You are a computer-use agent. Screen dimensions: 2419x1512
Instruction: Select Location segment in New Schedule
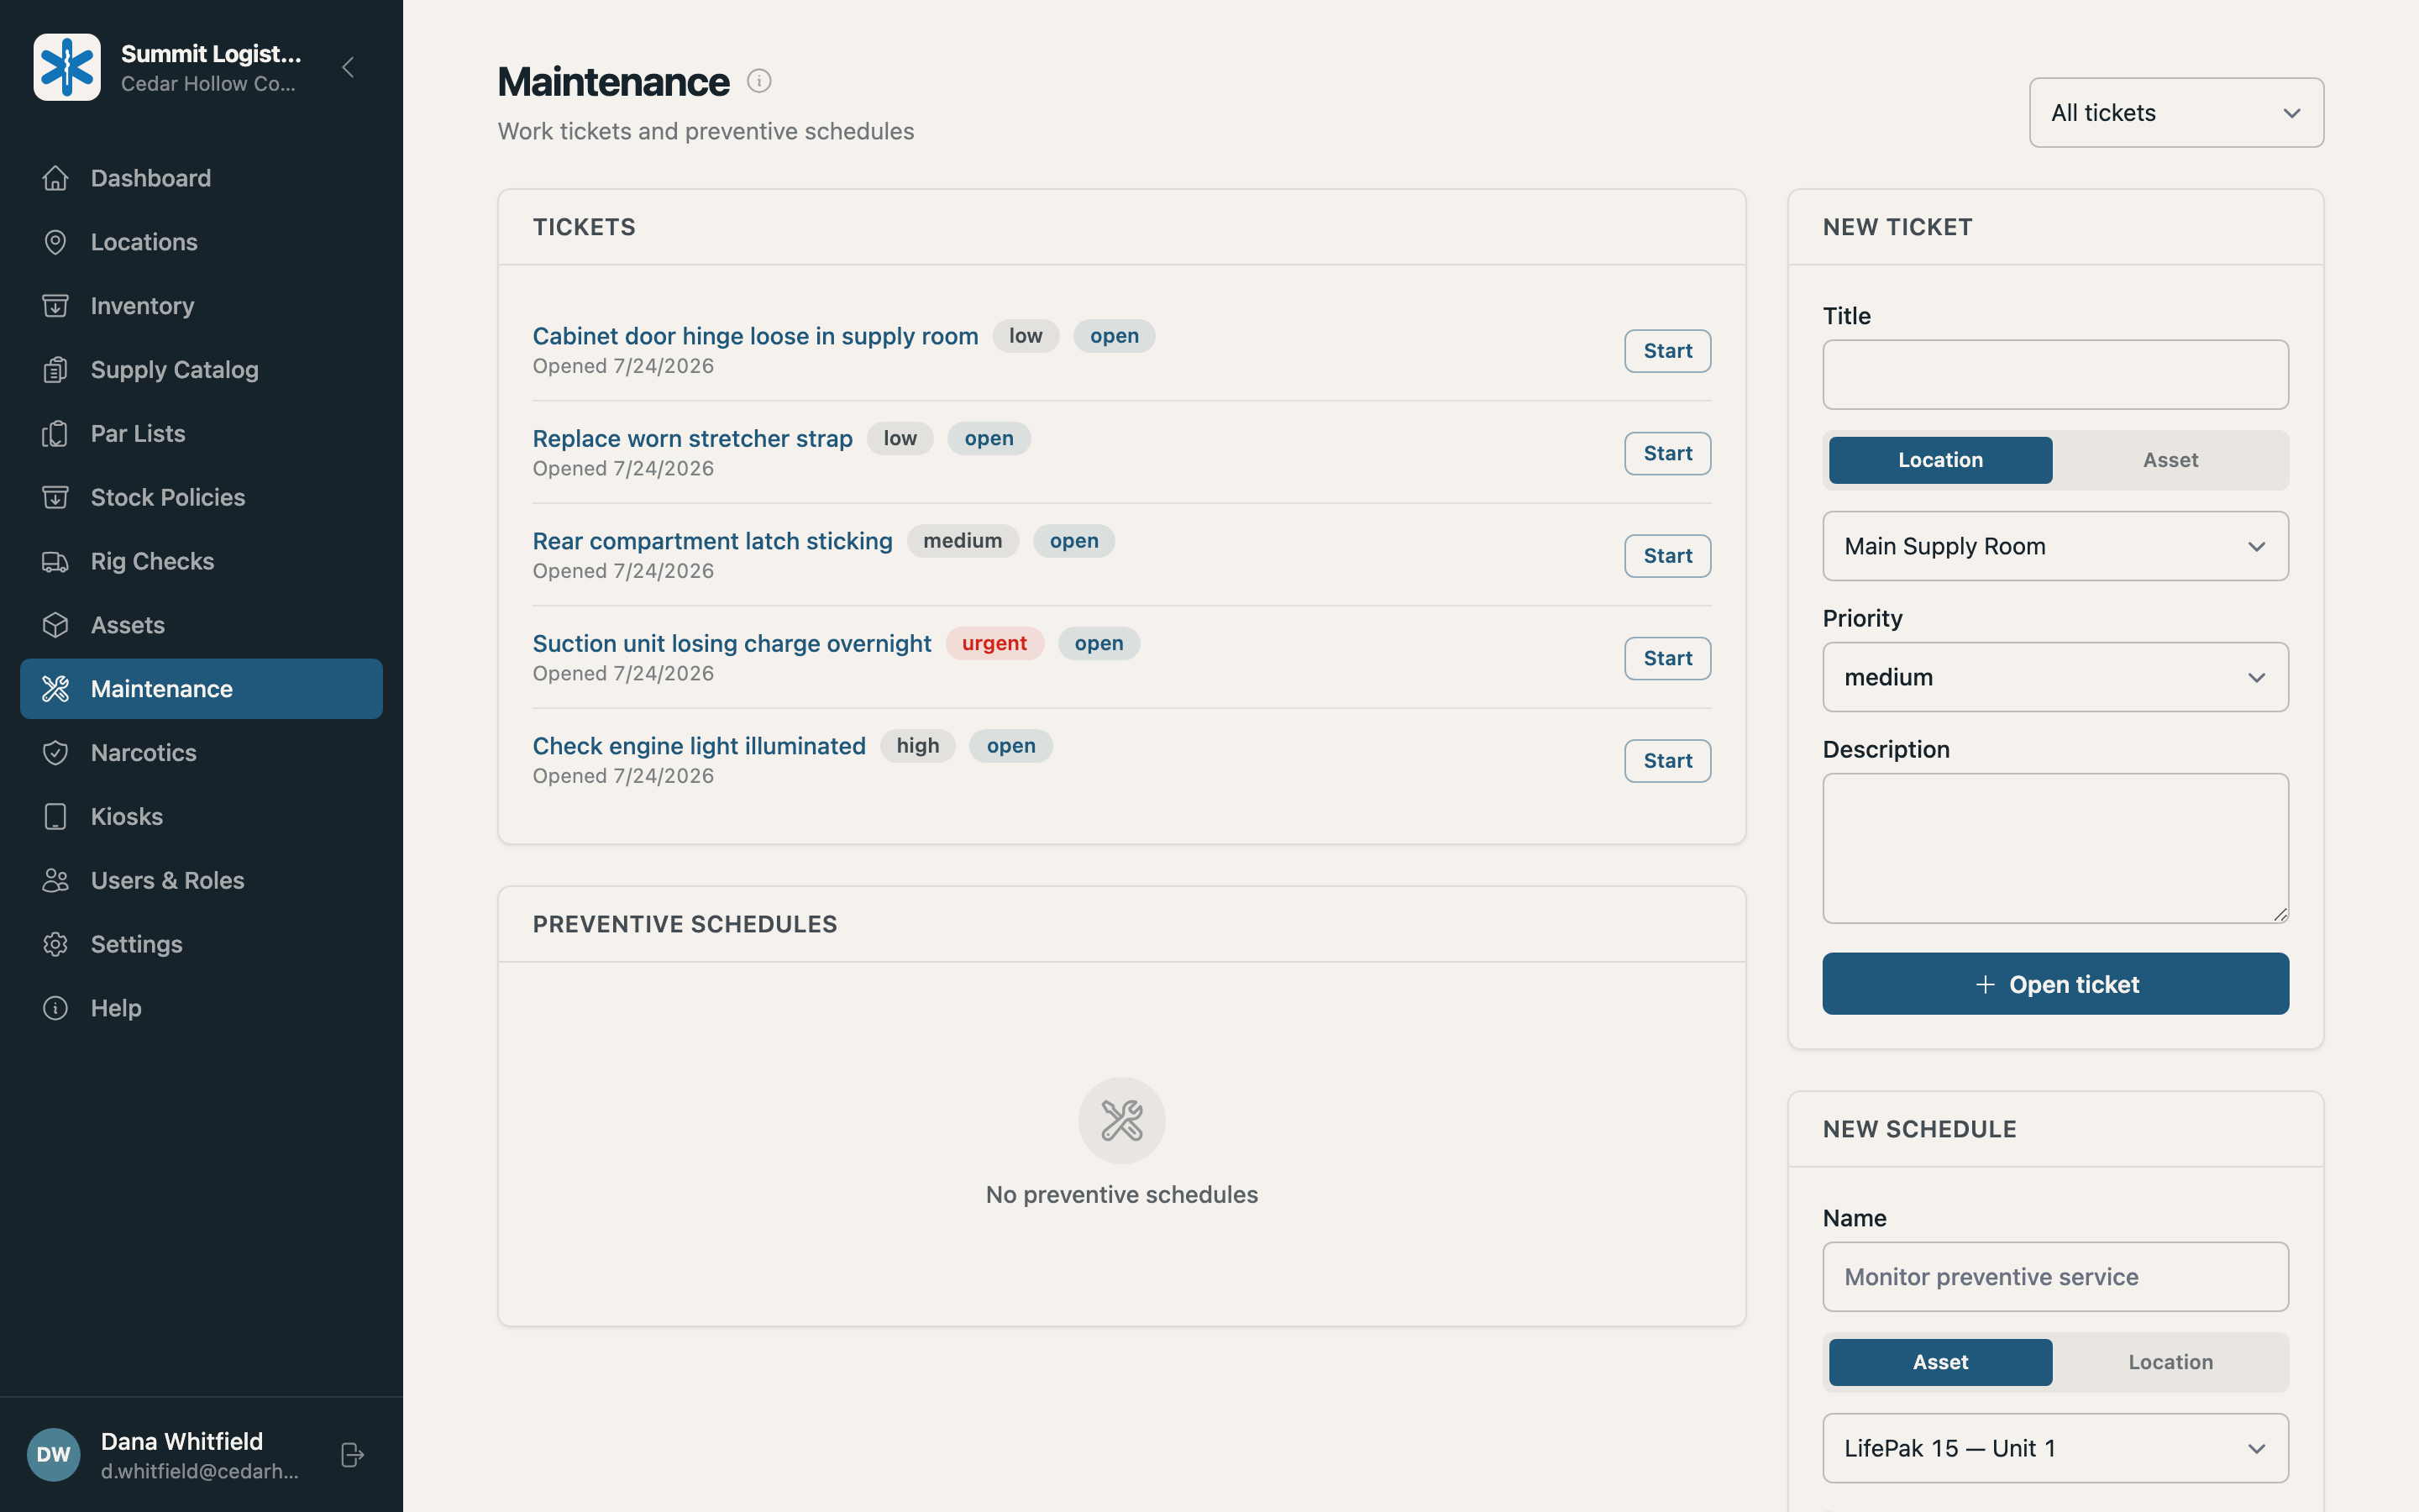(2170, 1362)
